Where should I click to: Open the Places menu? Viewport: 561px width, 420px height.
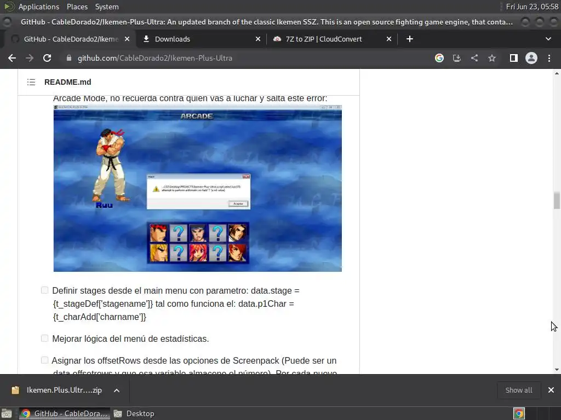pyautogui.click(x=77, y=7)
